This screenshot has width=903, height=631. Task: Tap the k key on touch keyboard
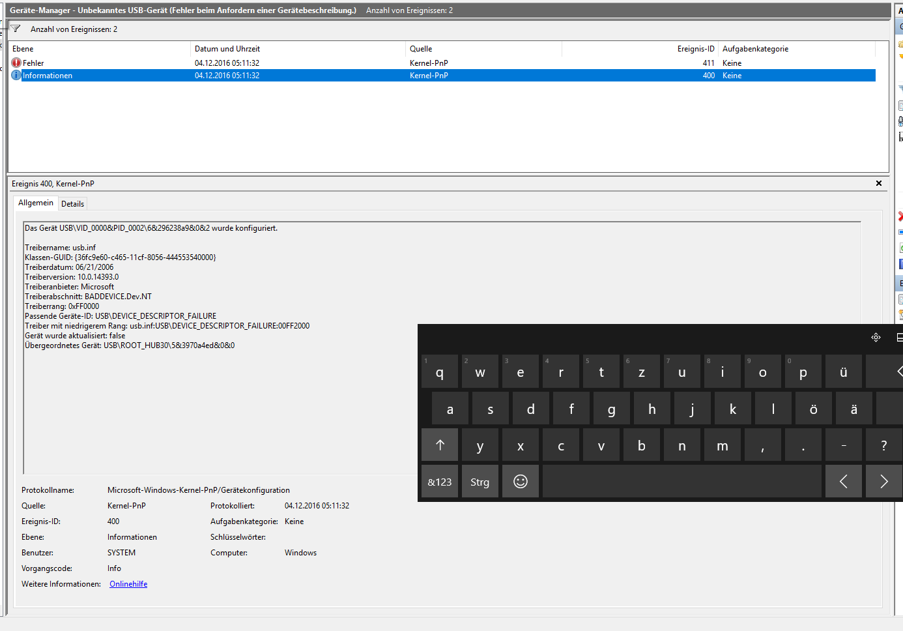coord(733,409)
